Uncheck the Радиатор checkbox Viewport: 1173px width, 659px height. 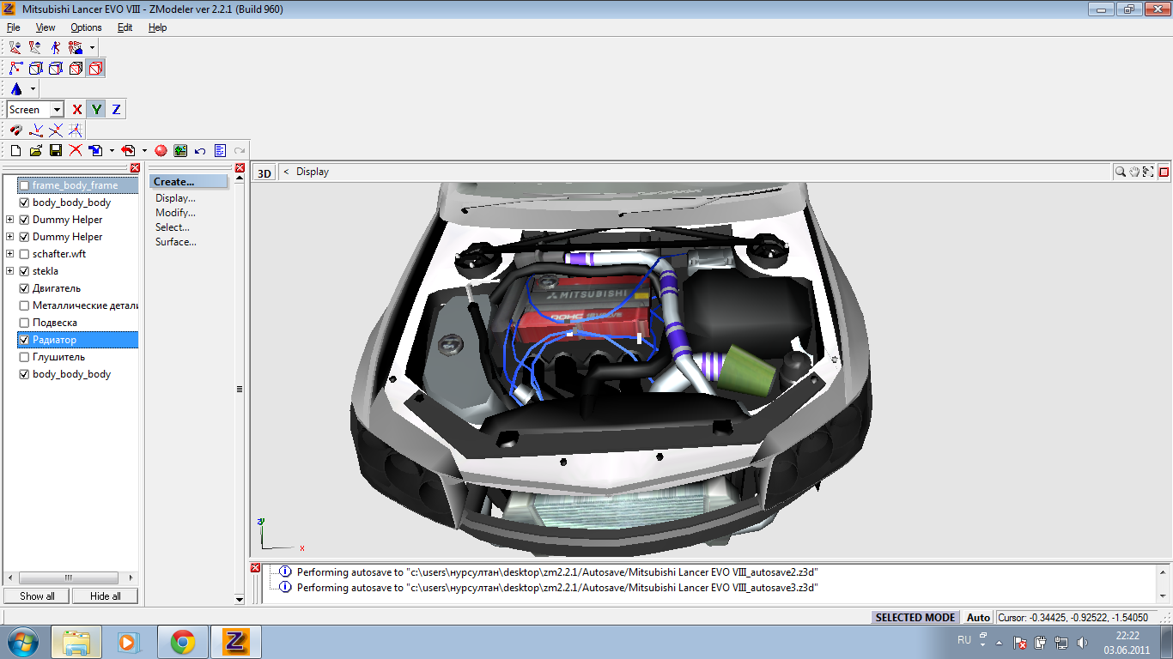pyautogui.click(x=24, y=340)
